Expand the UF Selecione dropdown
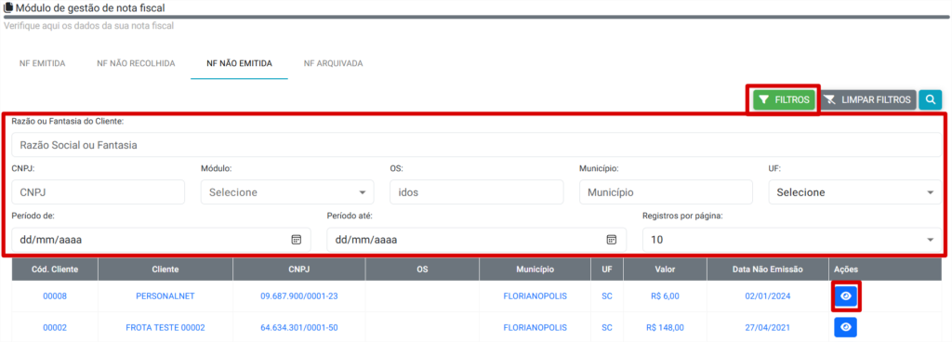Viewport: 952px width, 342px height. 855,192
